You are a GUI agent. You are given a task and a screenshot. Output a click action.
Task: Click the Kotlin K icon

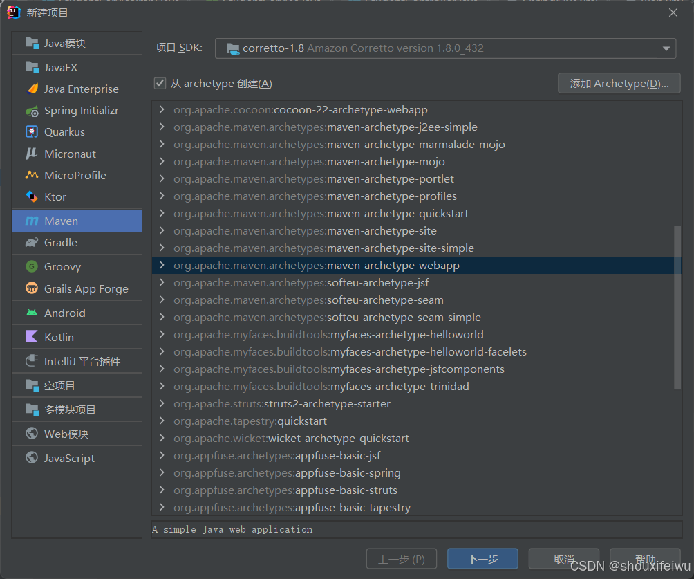tap(32, 336)
